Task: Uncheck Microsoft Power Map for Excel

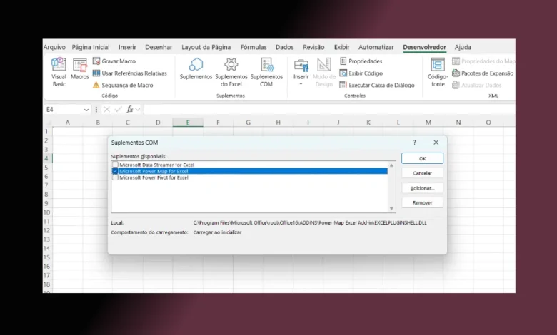Action: [x=115, y=171]
